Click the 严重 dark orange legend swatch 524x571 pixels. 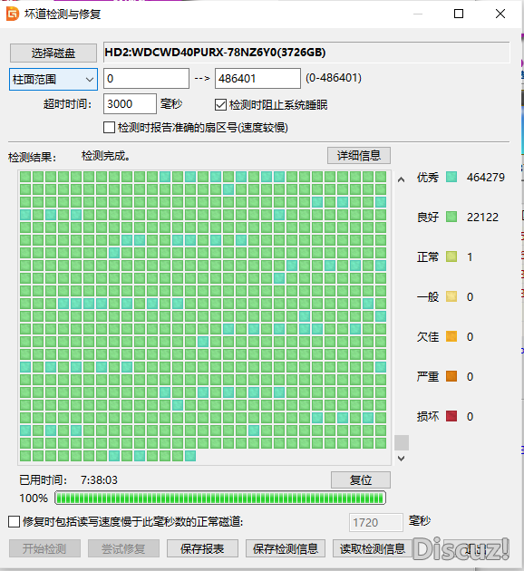[x=451, y=376]
